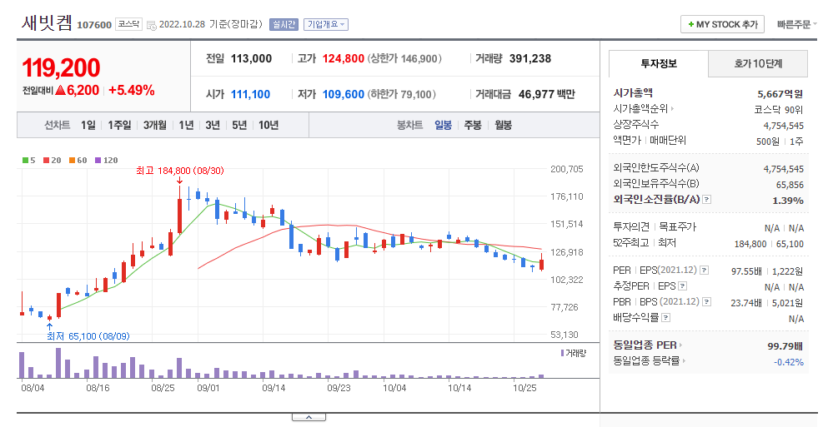
Task: Click the 새빗켐 stock name heading
Action: [47, 23]
